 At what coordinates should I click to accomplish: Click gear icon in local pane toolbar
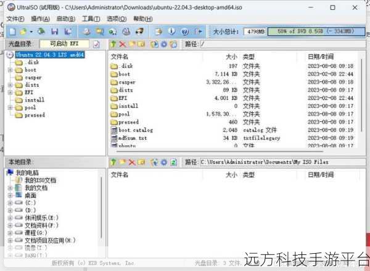[x=164, y=162]
